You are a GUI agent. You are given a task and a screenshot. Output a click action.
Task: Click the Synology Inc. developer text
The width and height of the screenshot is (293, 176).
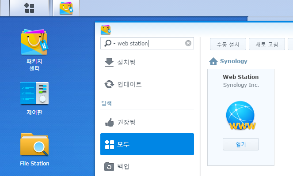pyautogui.click(x=241, y=85)
